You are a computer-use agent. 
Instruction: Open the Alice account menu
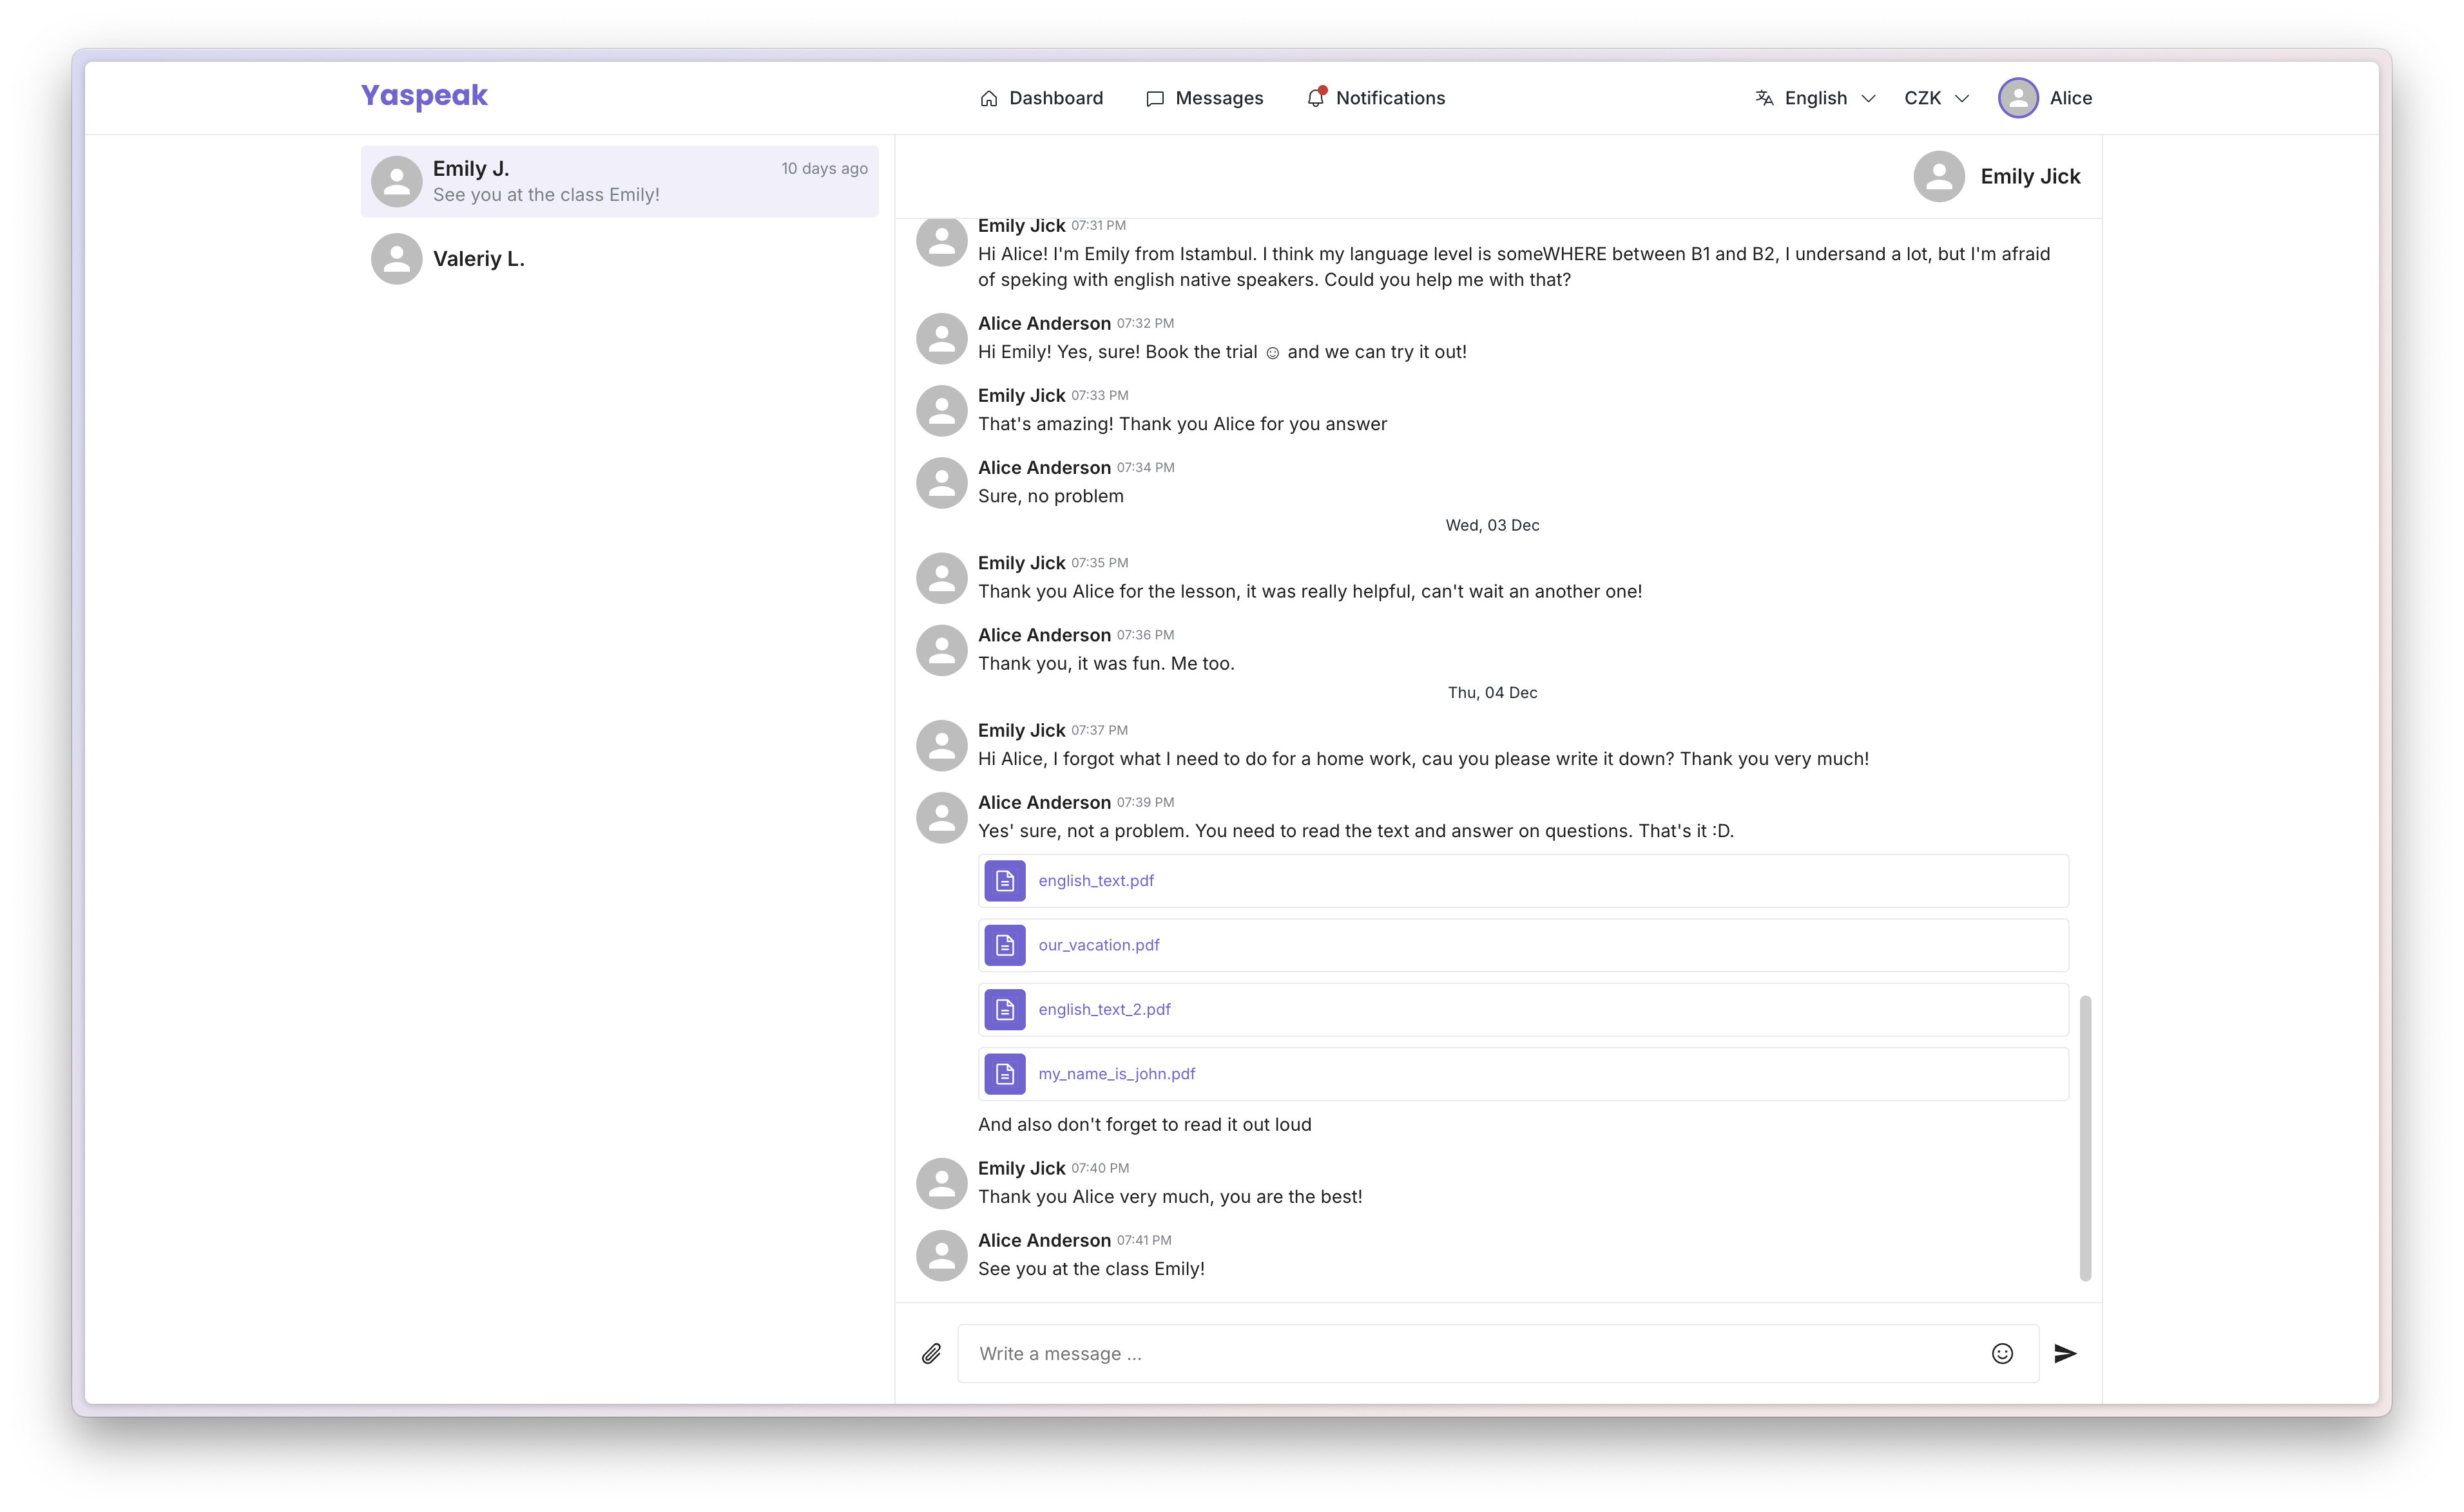[x=2046, y=97]
